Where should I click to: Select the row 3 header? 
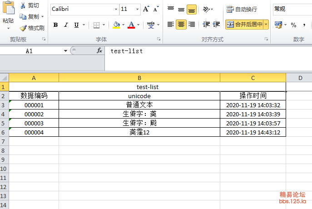coord(4,105)
